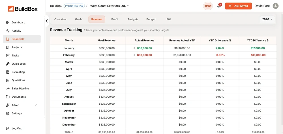Click the Settings gear icon

tap(8, 113)
